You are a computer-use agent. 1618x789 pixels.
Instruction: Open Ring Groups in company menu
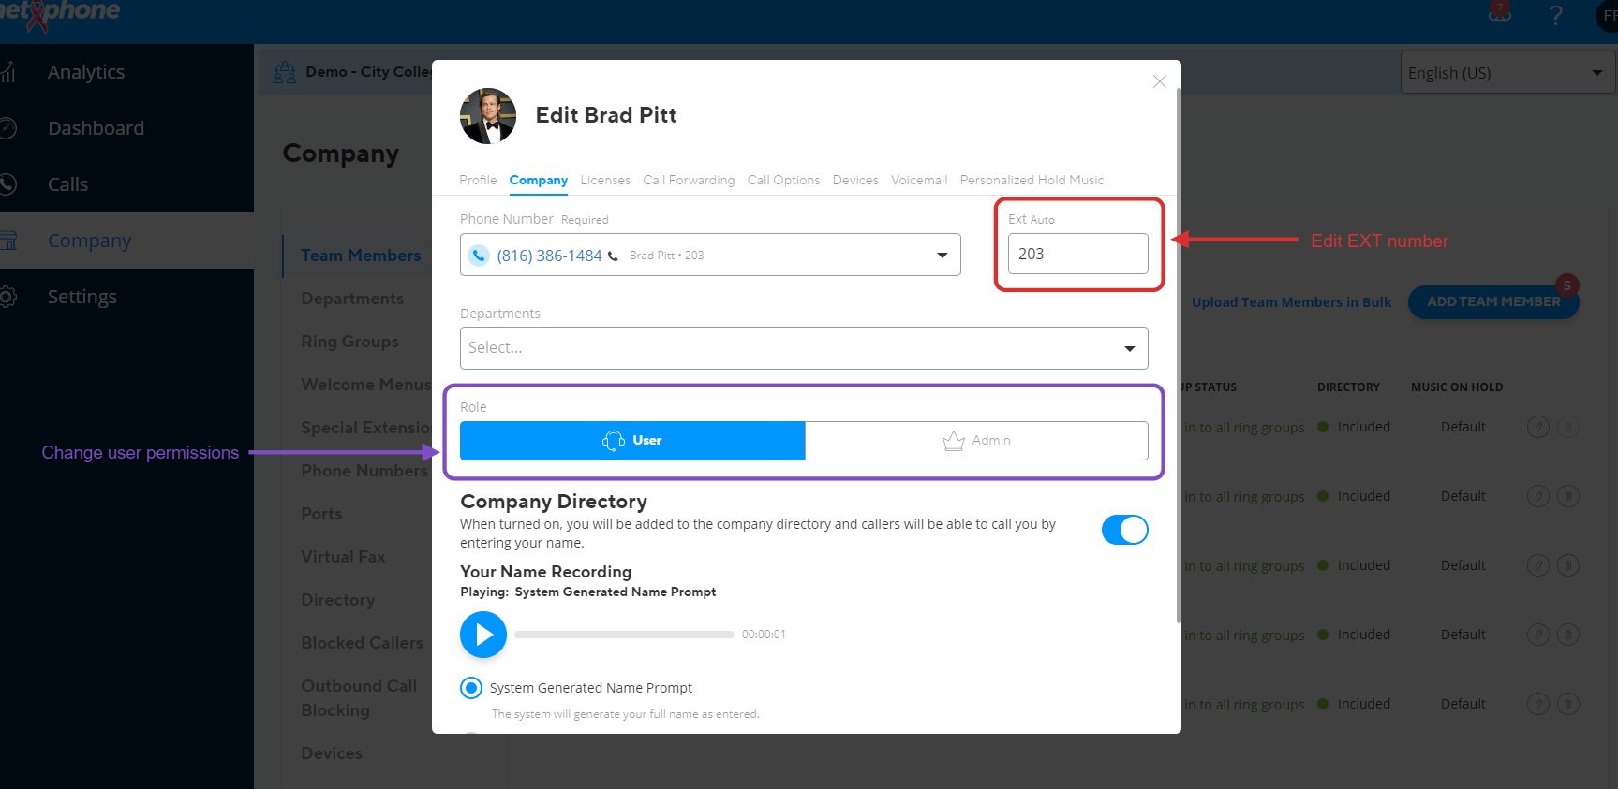pyautogui.click(x=349, y=342)
